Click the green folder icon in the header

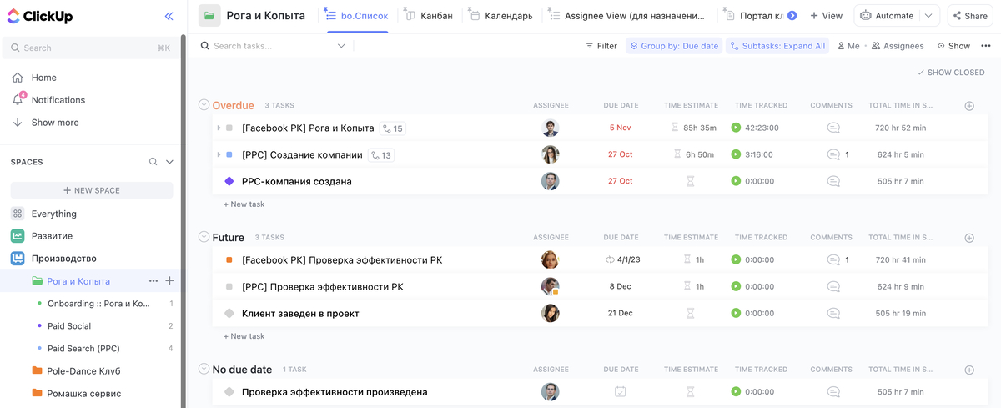[x=209, y=16]
